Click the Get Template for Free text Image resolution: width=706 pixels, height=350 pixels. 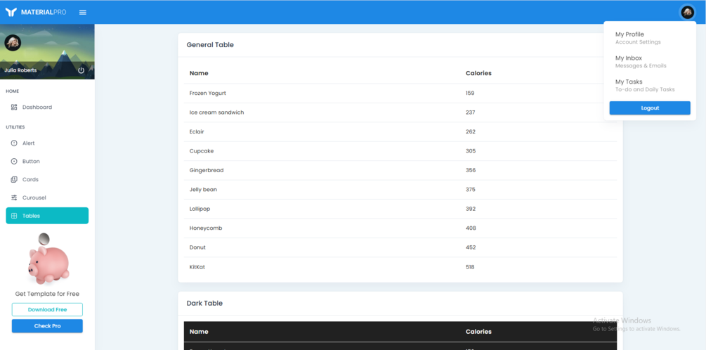pyautogui.click(x=47, y=294)
